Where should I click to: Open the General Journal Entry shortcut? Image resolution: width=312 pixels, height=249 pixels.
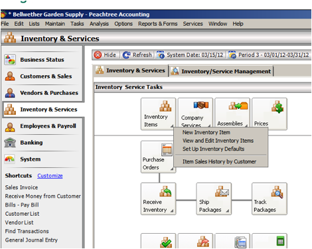click(x=31, y=240)
